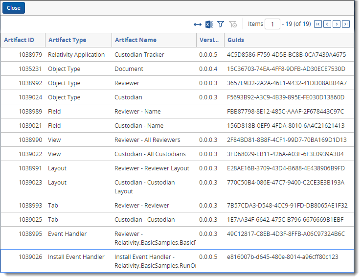
Task: Click 'Reviewer - Reviewer' tab name
Action: pos(142,206)
